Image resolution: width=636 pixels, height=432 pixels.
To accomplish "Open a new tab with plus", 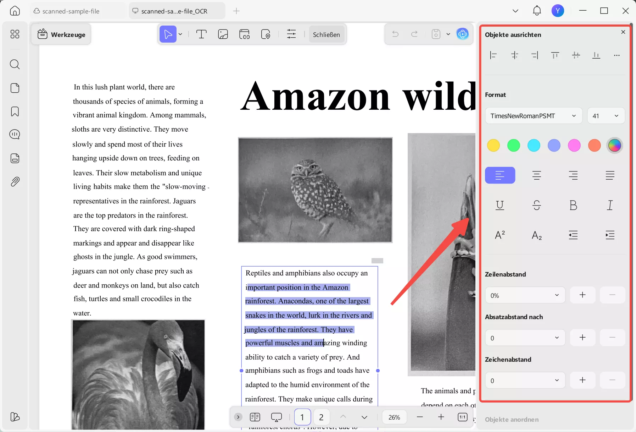I will (236, 11).
